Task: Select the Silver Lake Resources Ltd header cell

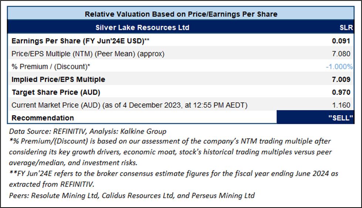Action: tap(142, 27)
